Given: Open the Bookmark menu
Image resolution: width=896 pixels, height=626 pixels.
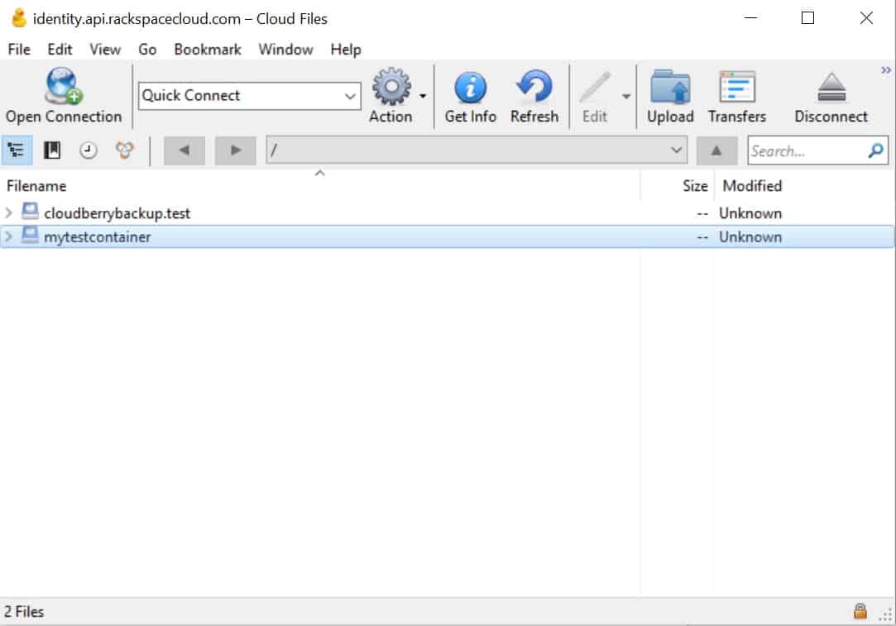Looking at the screenshot, I should pyautogui.click(x=208, y=50).
